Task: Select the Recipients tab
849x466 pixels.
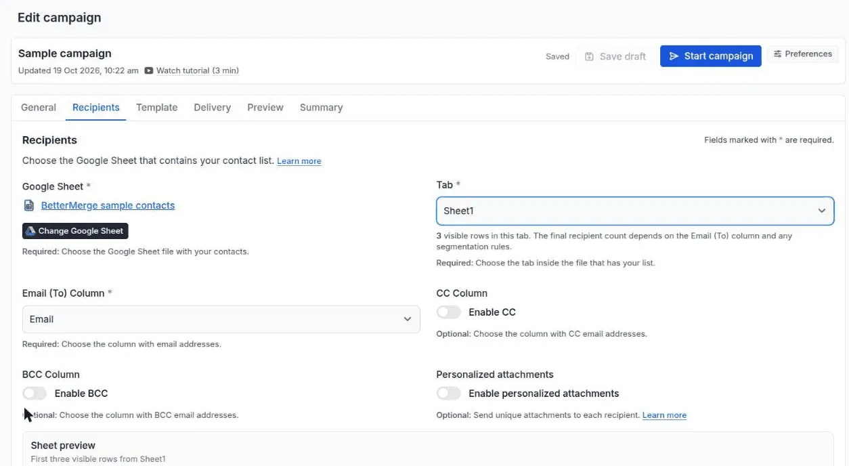Action: (x=96, y=108)
